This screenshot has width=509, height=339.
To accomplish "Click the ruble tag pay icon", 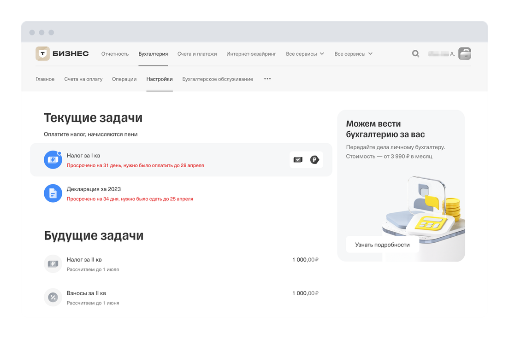I will click(314, 160).
